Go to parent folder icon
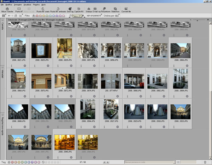 pos(16,16)
